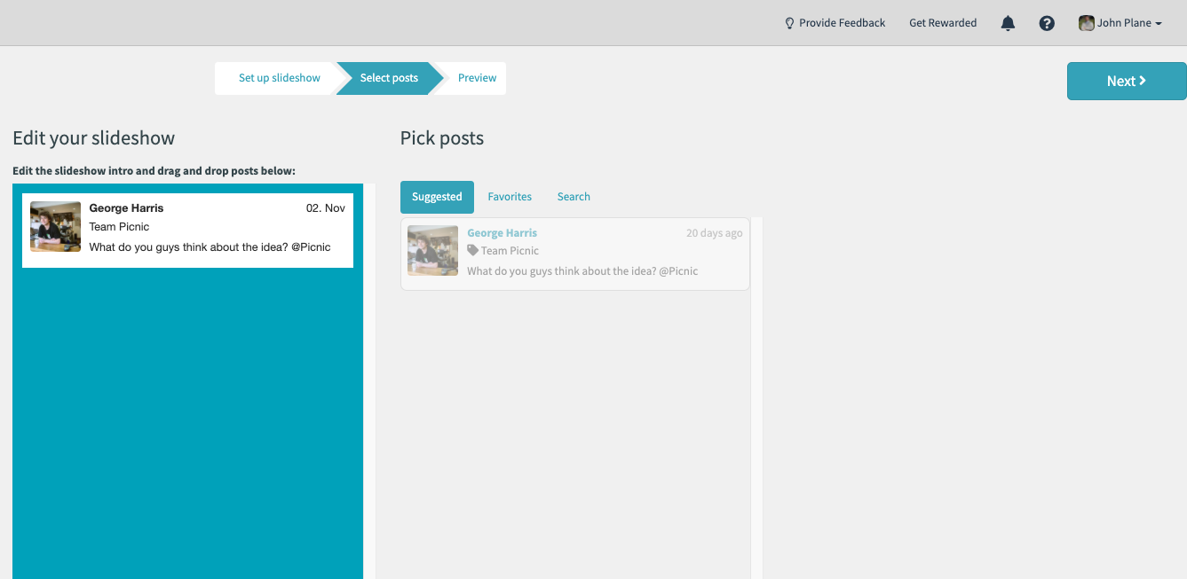This screenshot has width=1187, height=579.
Task: Click the lightbulb icon beside Provide Feedback
Action: [x=789, y=23]
